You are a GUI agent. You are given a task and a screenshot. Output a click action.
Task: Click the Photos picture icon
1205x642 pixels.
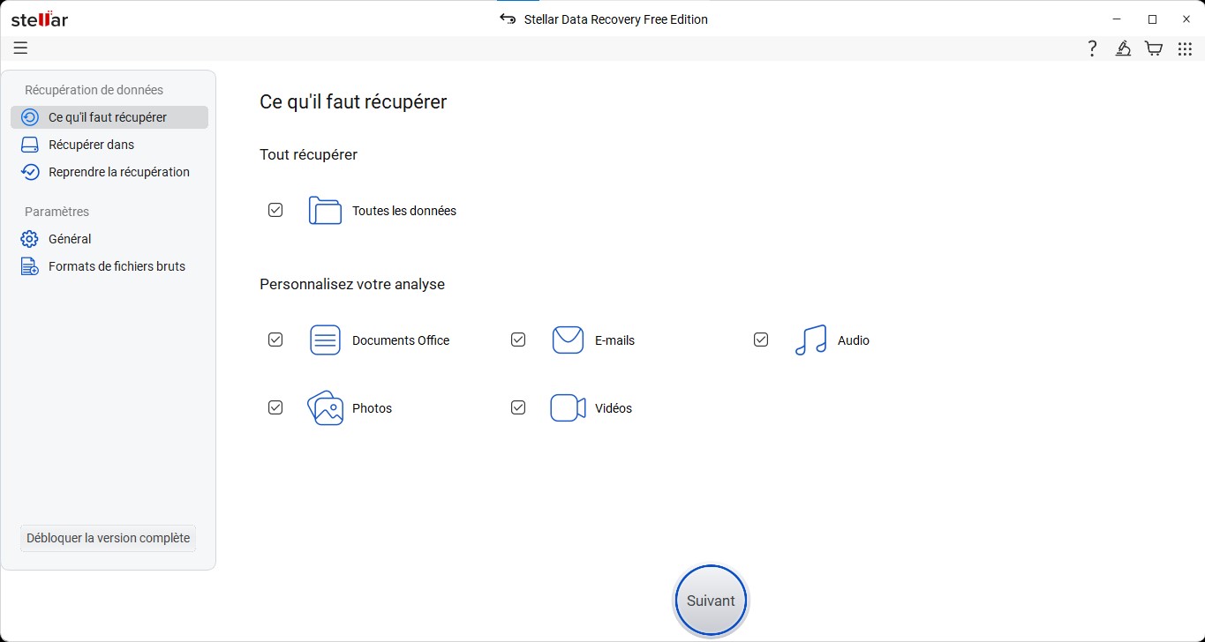pyautogui.click(x=325, y=408)
